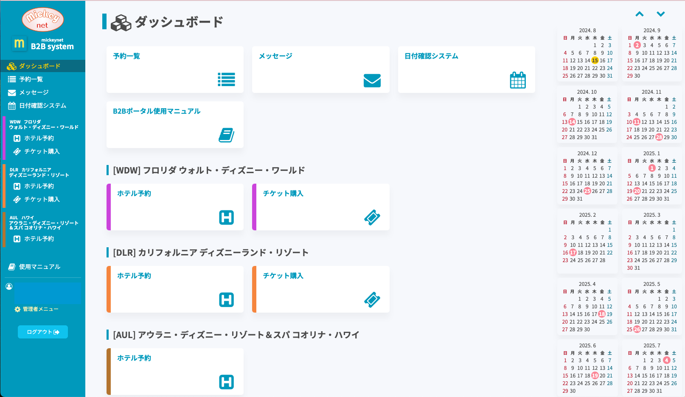Show earlier calendar months with up chevron
This screenshot has width=685, height=397.
click(x=640, y=14)
